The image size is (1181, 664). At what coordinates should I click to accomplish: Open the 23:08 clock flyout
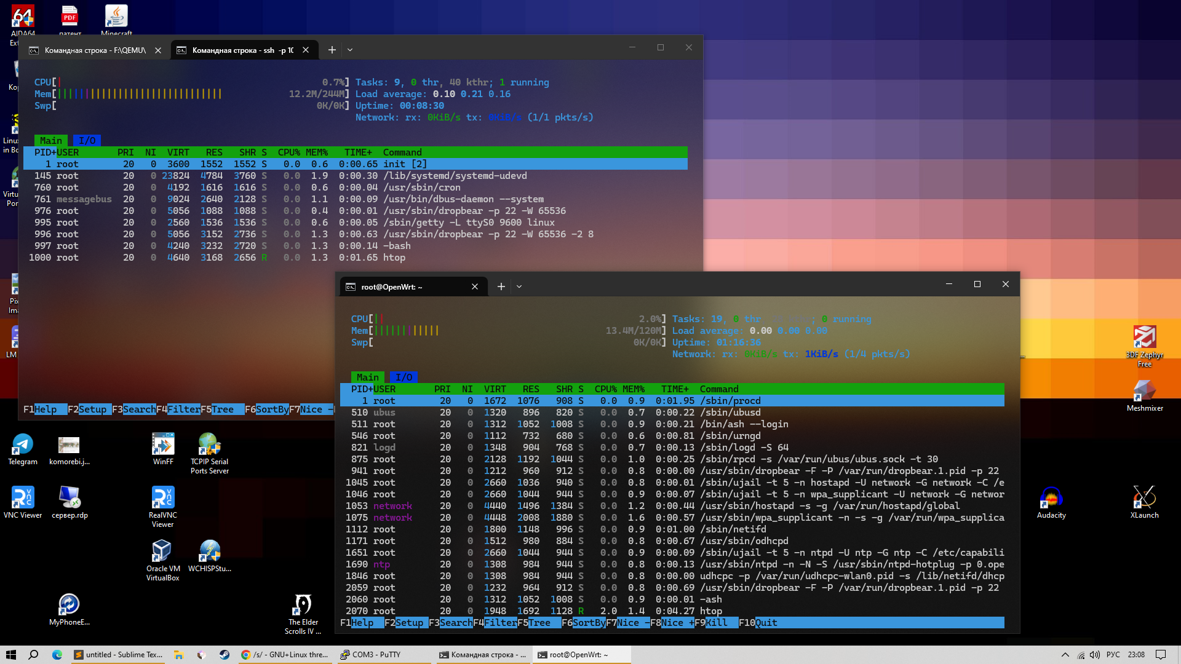click(x=1136, y=655)
